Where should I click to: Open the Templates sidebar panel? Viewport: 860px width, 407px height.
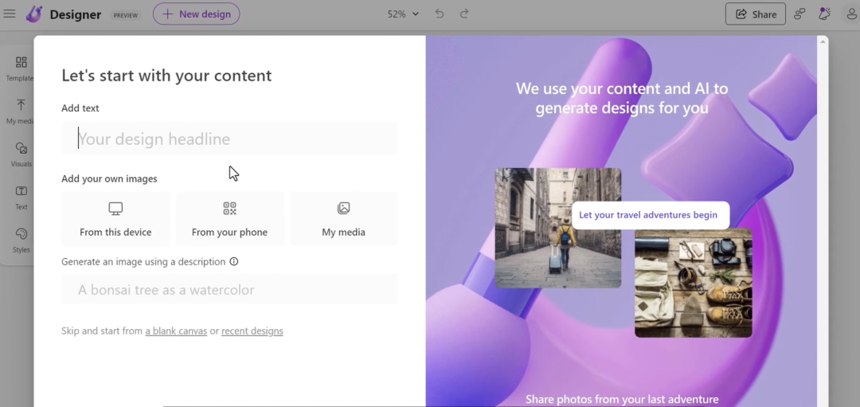(20, 68)
